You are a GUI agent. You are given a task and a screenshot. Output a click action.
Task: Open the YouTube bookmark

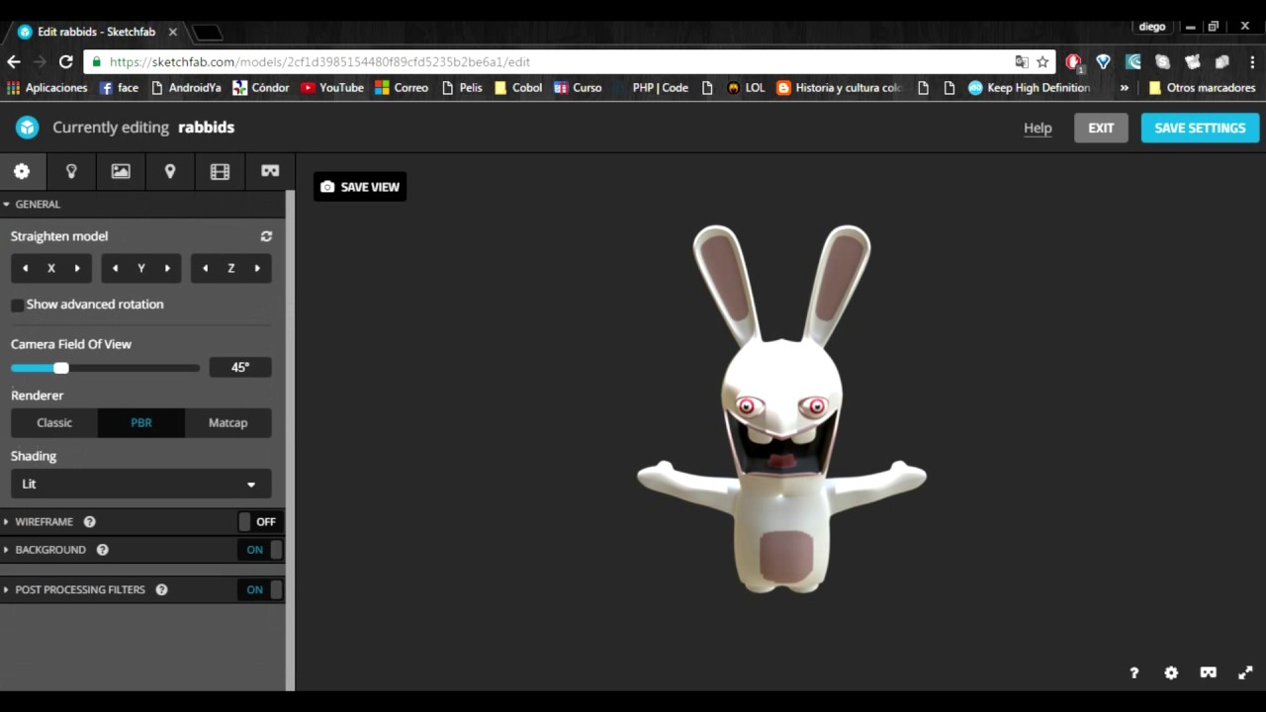tap(332, 88)
